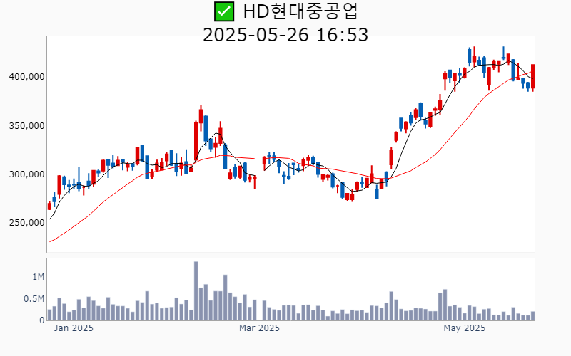Click the Mar 2025 date label
Screen dimensions: 571x356
[x=259, y=328]
